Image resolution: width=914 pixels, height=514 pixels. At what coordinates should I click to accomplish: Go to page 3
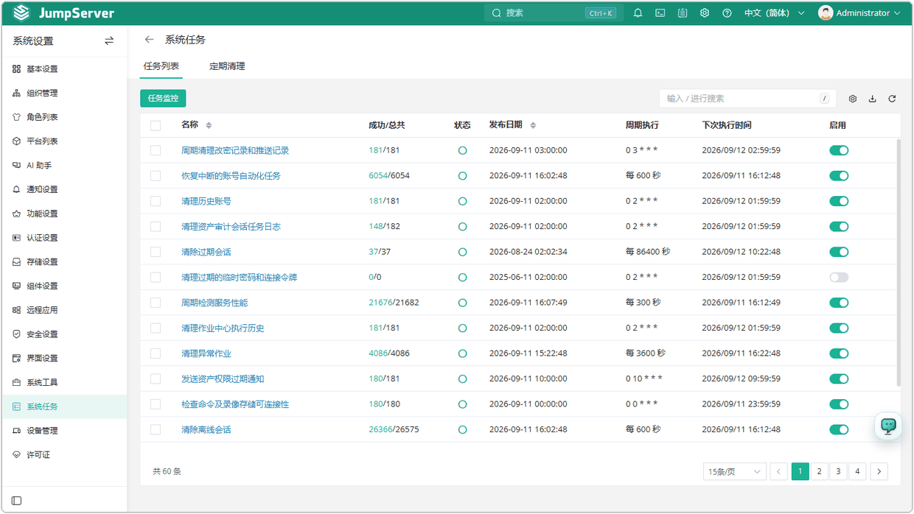pyautogui.click(x=838, y=471)
